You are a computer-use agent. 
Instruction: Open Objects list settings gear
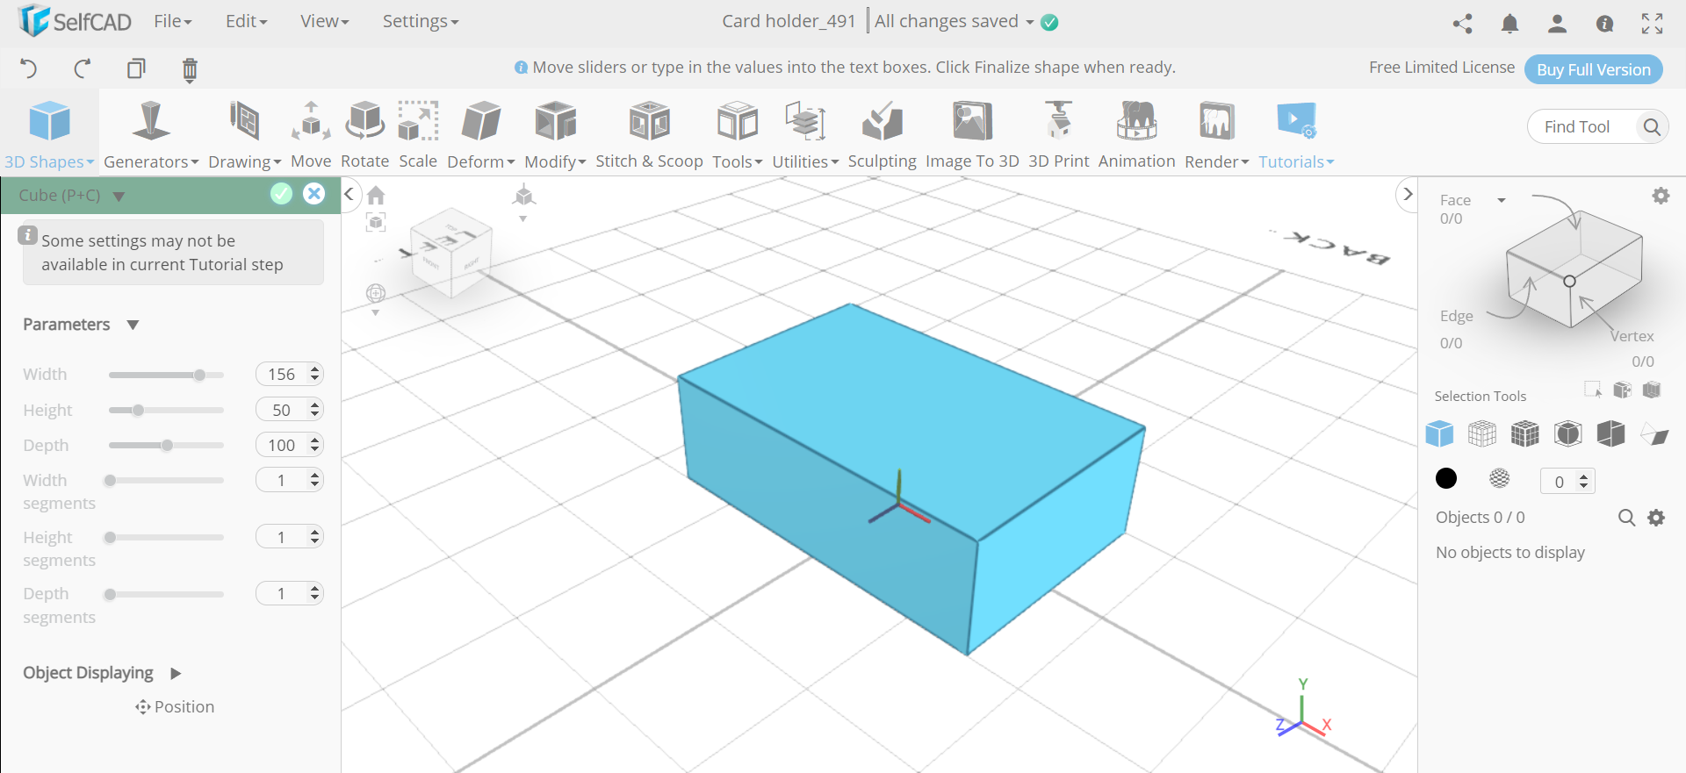point(1656,518)
